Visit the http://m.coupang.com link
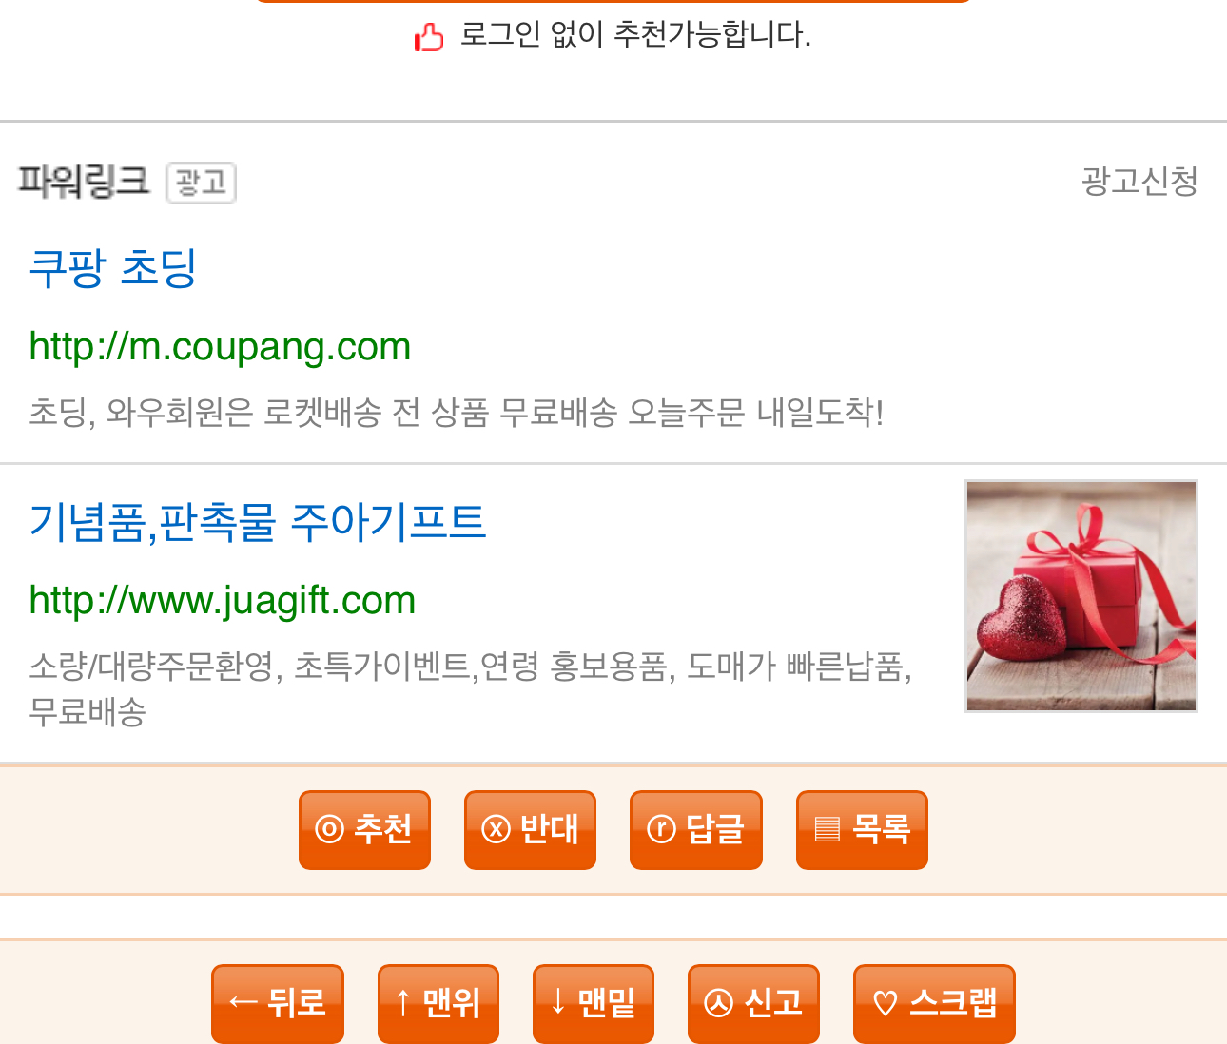 [x=220, y=347]
